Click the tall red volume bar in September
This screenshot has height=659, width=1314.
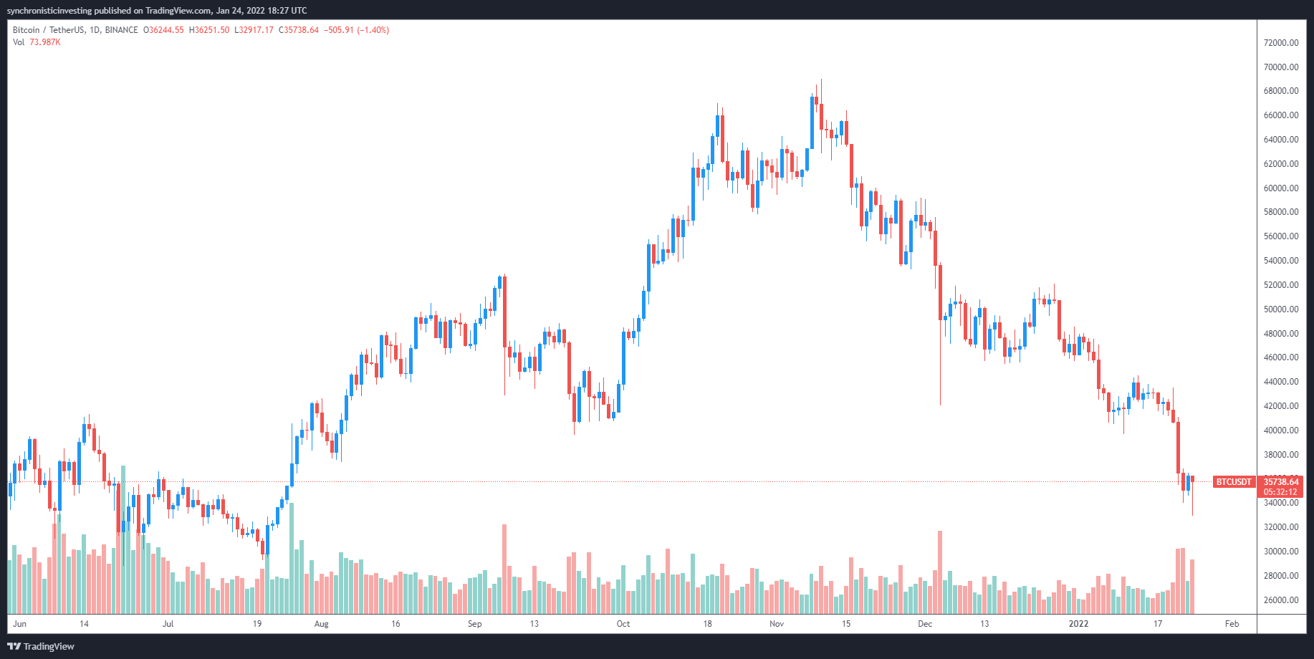[x=504, y=569]
